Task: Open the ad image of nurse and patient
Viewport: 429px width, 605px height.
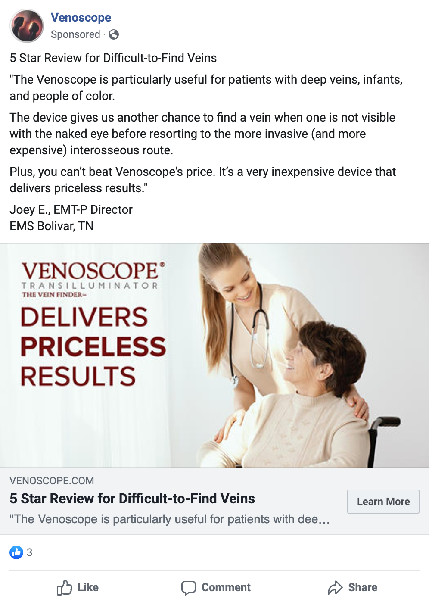Action: [214, 356]
